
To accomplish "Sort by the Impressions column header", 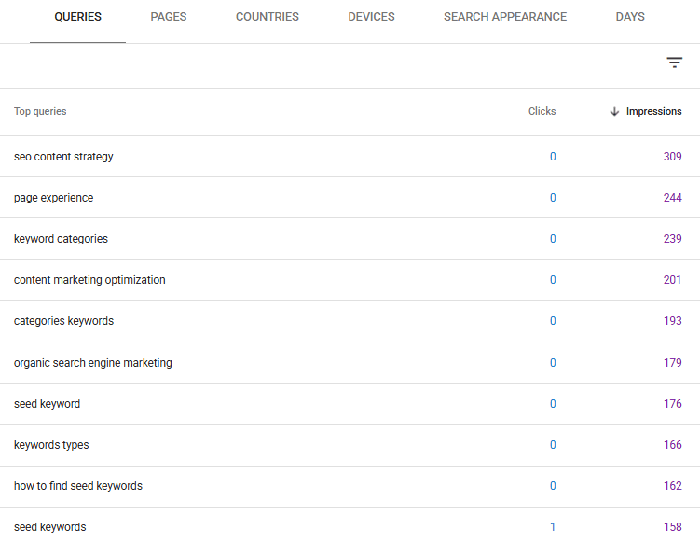I will pos(653,111).
